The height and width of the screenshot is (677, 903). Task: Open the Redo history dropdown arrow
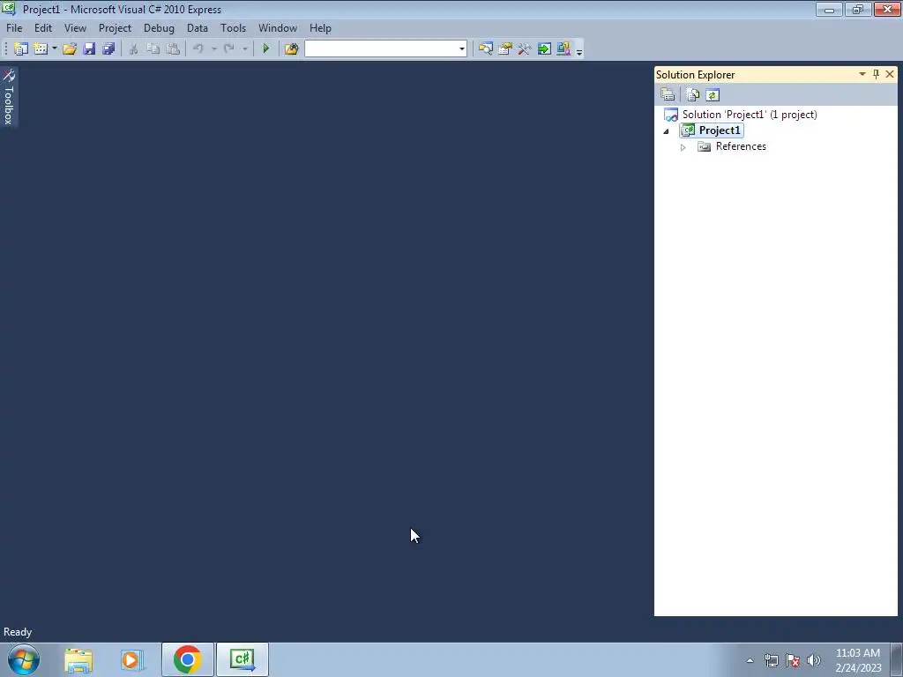pyautogui.click(x=245, y=49)
